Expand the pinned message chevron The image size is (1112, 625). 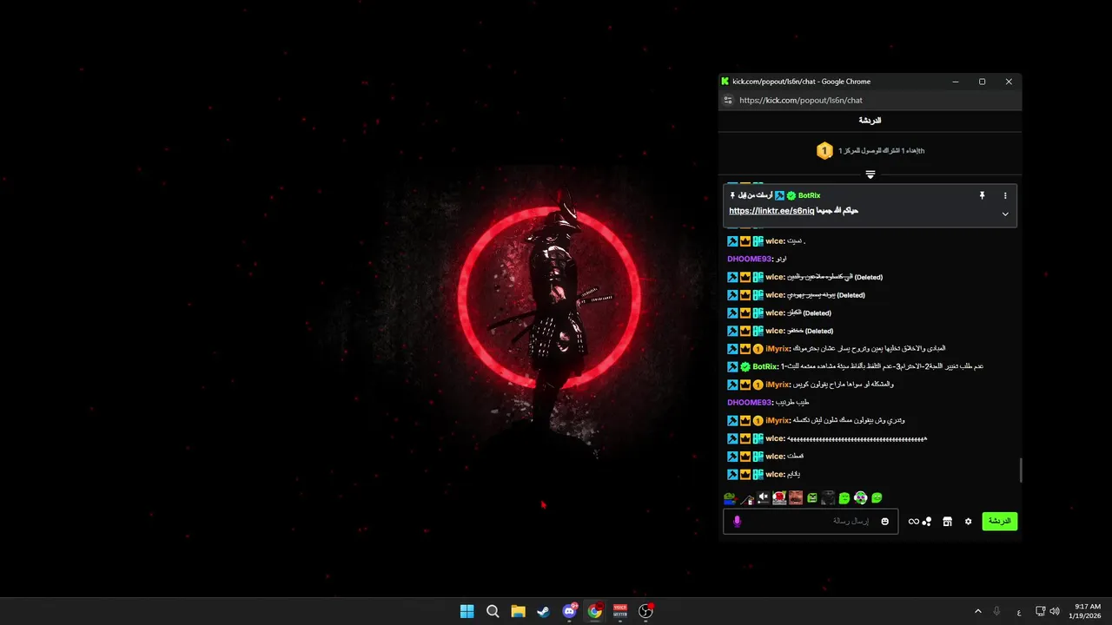pyautogui.click(x=1005, y=214)
